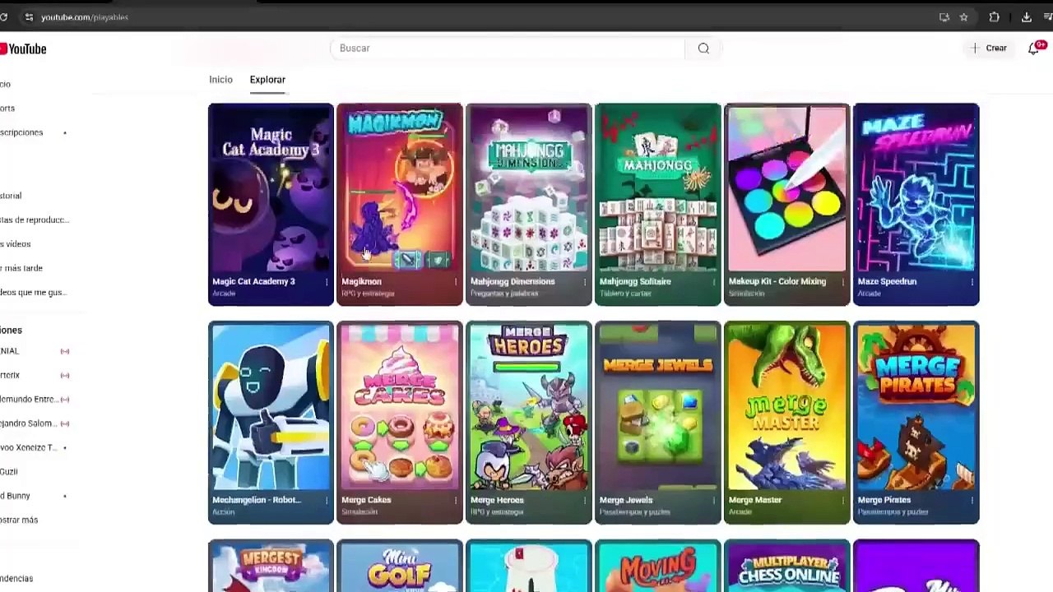
Task: Open the more options menu for Merge Pirates
Action: (972, 500)
